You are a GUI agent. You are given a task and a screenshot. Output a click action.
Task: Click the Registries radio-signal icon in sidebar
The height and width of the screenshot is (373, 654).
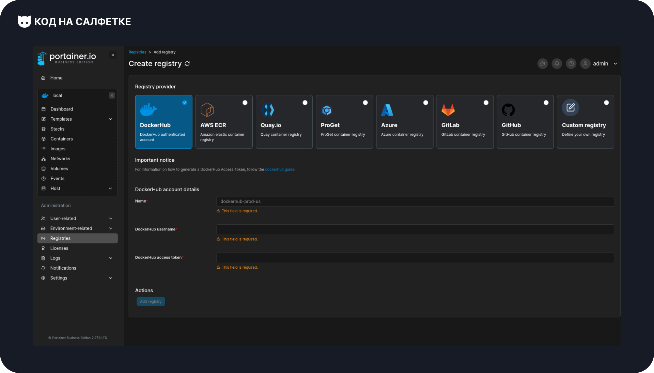point(43,238)
